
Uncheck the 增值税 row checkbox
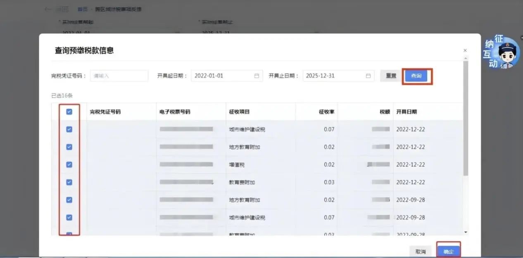pyautogui.click(x=69, y=164)
